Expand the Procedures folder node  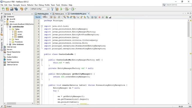click(10, 42)
